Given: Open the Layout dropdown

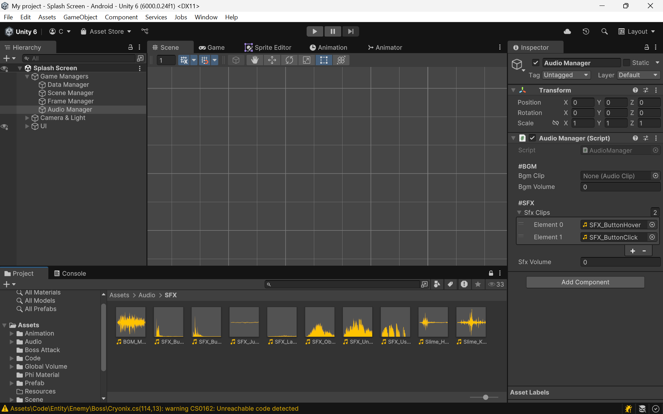Looking at the screenshot, I should pos(636,31).
